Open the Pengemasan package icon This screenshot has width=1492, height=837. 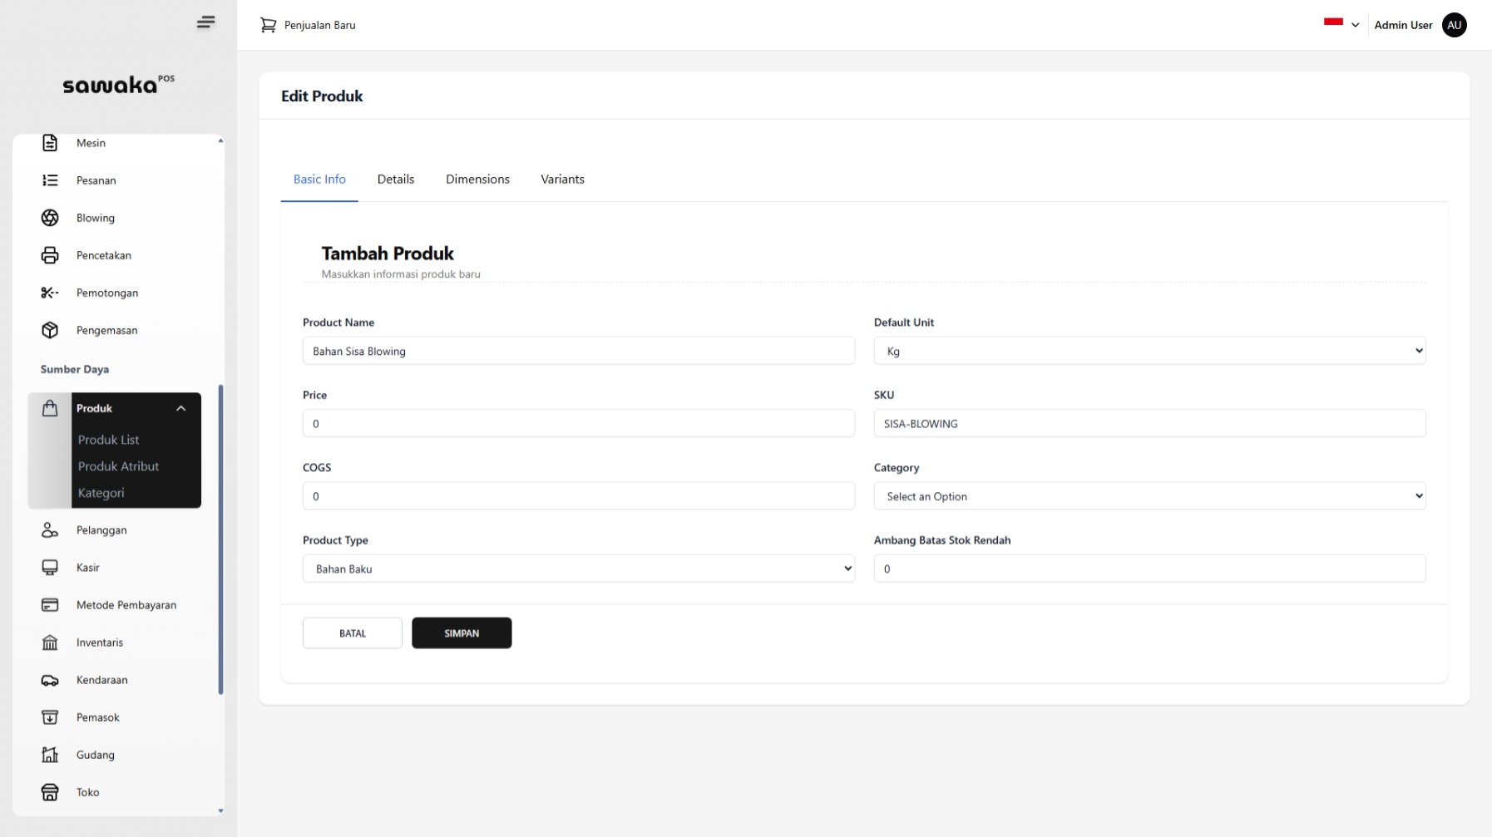coord(50,330)
